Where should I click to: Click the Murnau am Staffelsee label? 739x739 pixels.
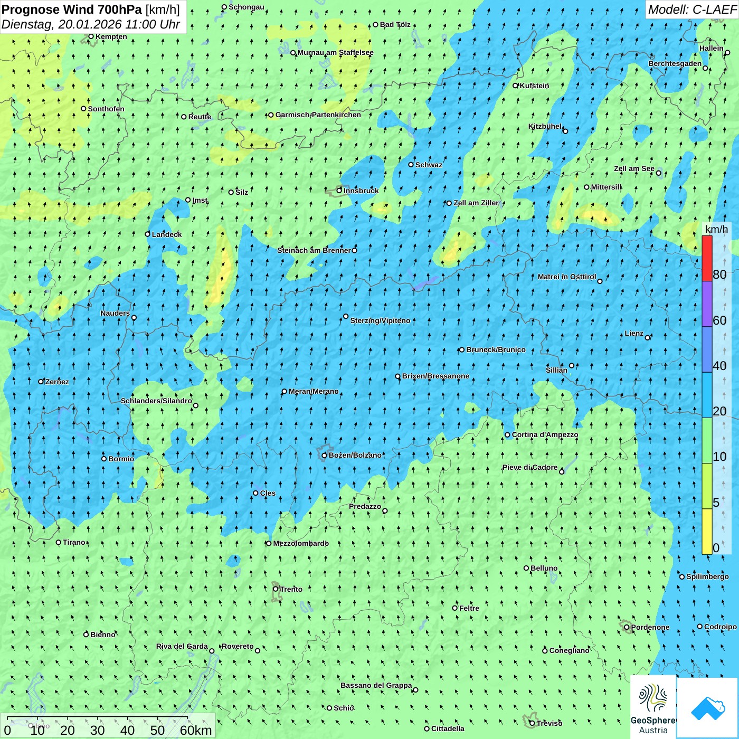335,52
